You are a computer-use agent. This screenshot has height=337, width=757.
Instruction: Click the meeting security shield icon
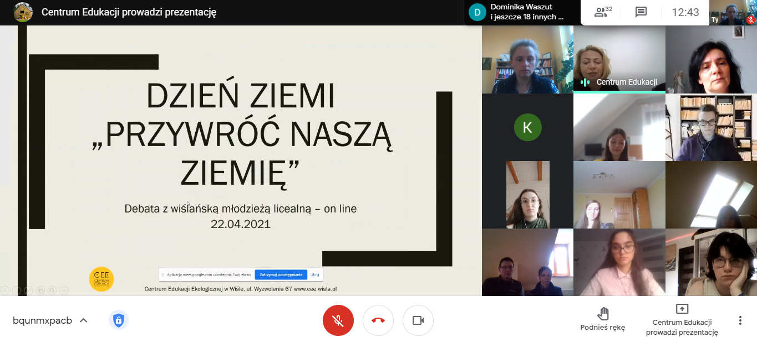(118, 320)
